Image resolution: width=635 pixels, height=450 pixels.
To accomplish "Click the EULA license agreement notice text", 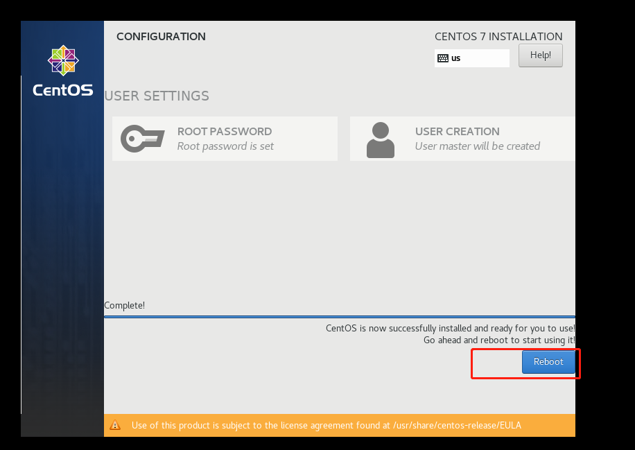I will [327, 425].
